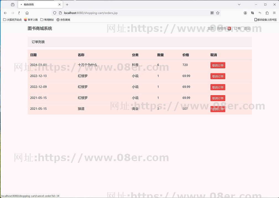Select the date 2022-12-09
The width and height of the screenshot is (279, 198).
(38, 87)
